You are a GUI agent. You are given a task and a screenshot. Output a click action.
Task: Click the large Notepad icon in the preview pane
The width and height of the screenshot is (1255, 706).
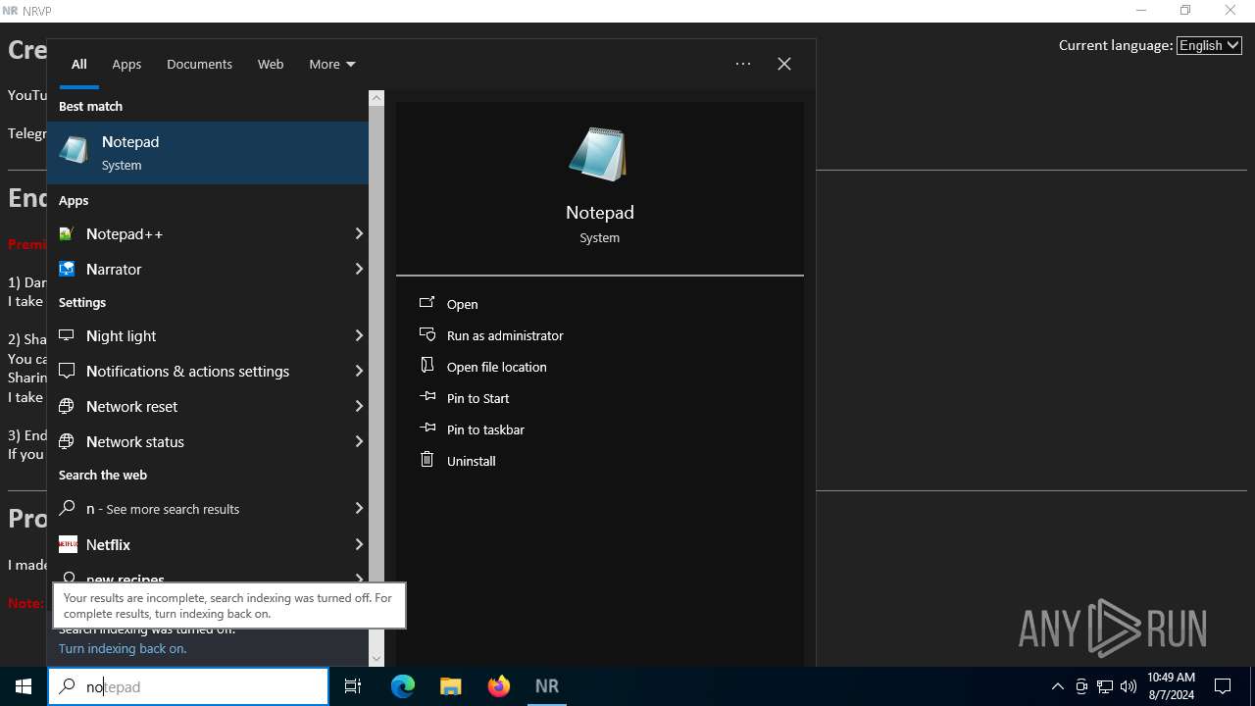click(x=599, y=154)
